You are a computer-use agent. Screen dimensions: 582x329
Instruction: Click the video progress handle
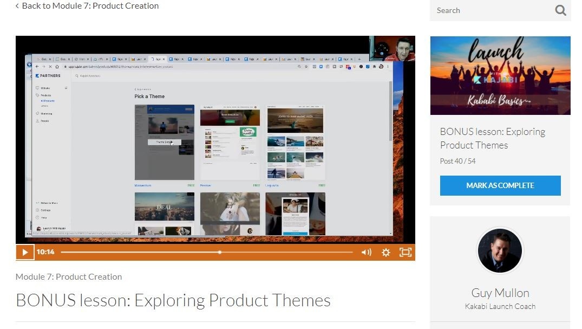click(220, 252)
